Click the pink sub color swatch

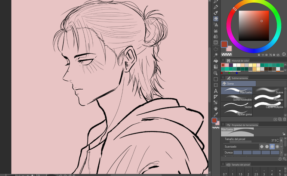tap(229, 49)
